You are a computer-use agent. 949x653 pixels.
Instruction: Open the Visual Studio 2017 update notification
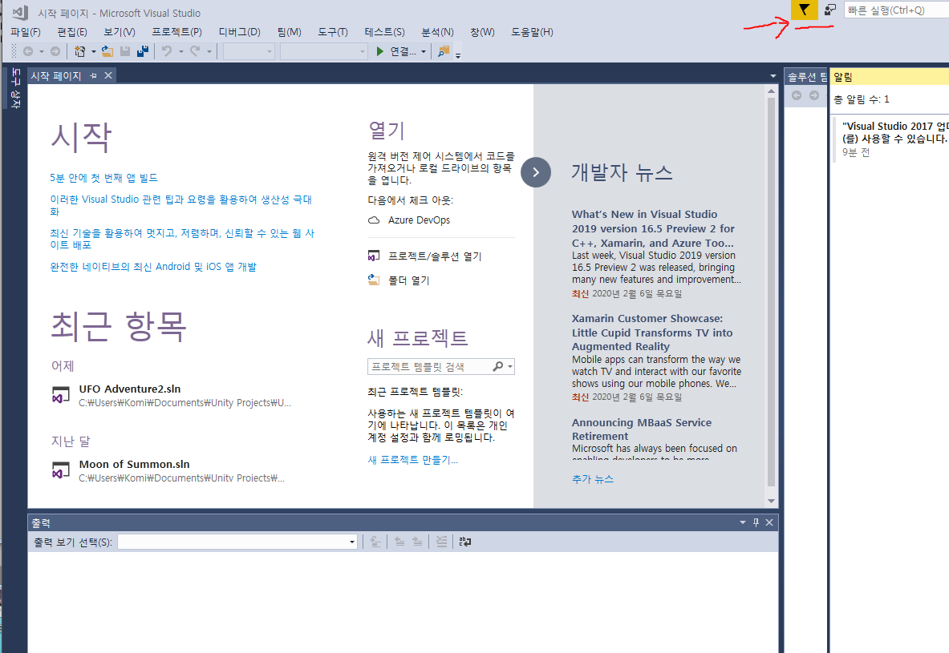click(894, 139)
